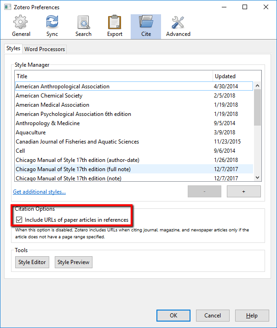This screenshot has height=328, width=277.
Task: Select American Medical Association style
Action: (134, 105)
